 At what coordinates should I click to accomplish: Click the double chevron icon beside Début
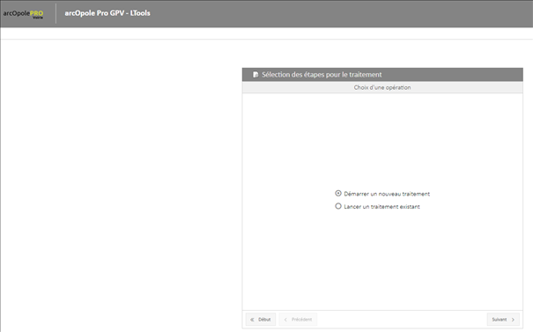(x=252, y=320)
